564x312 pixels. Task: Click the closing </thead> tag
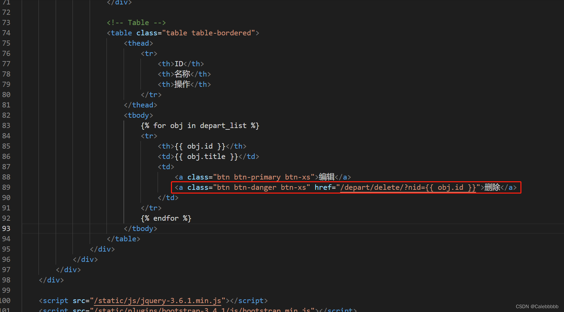(x=140, y=105)
